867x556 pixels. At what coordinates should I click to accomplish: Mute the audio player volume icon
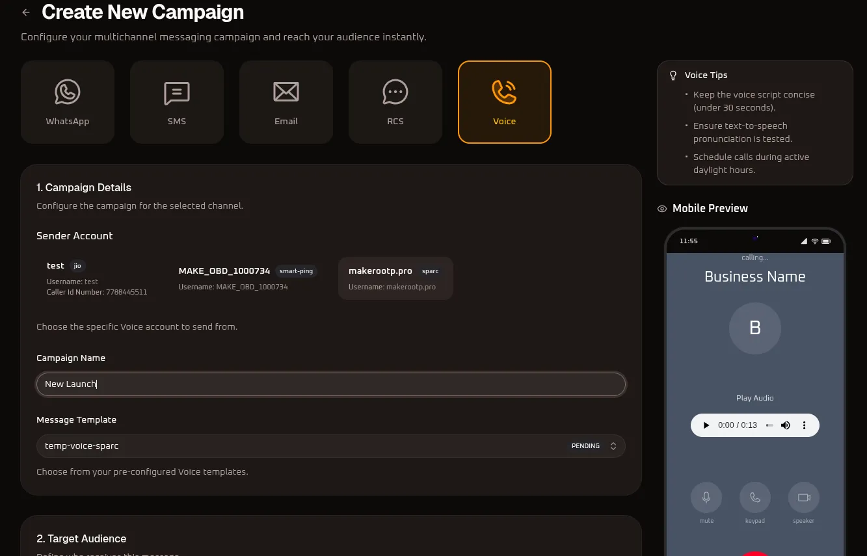click(x=786, y=425)
